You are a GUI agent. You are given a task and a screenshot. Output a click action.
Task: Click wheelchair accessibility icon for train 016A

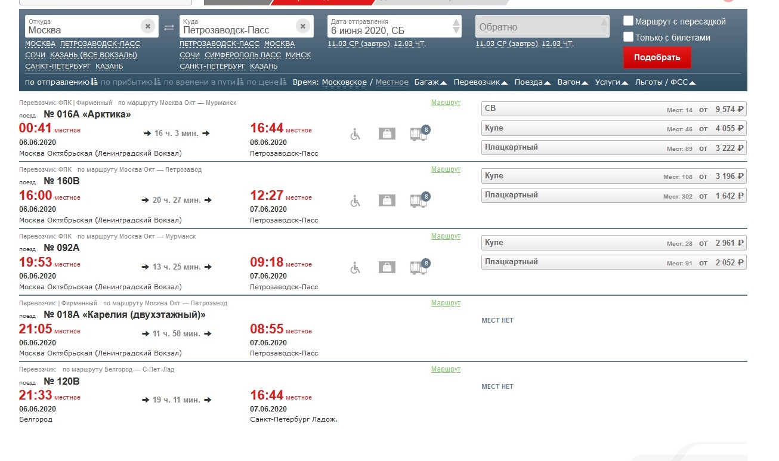coord(356,134)
